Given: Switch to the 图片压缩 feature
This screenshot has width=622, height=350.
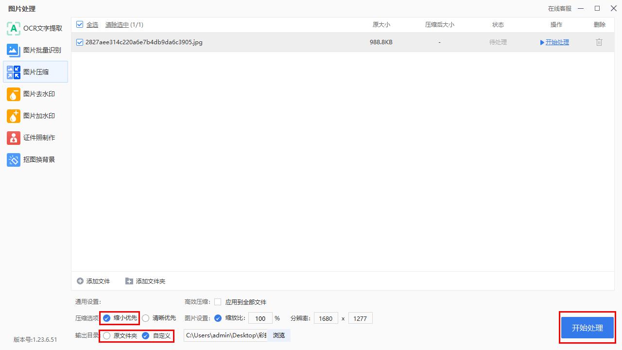Looking at the screenshot, I should point(35,72).
